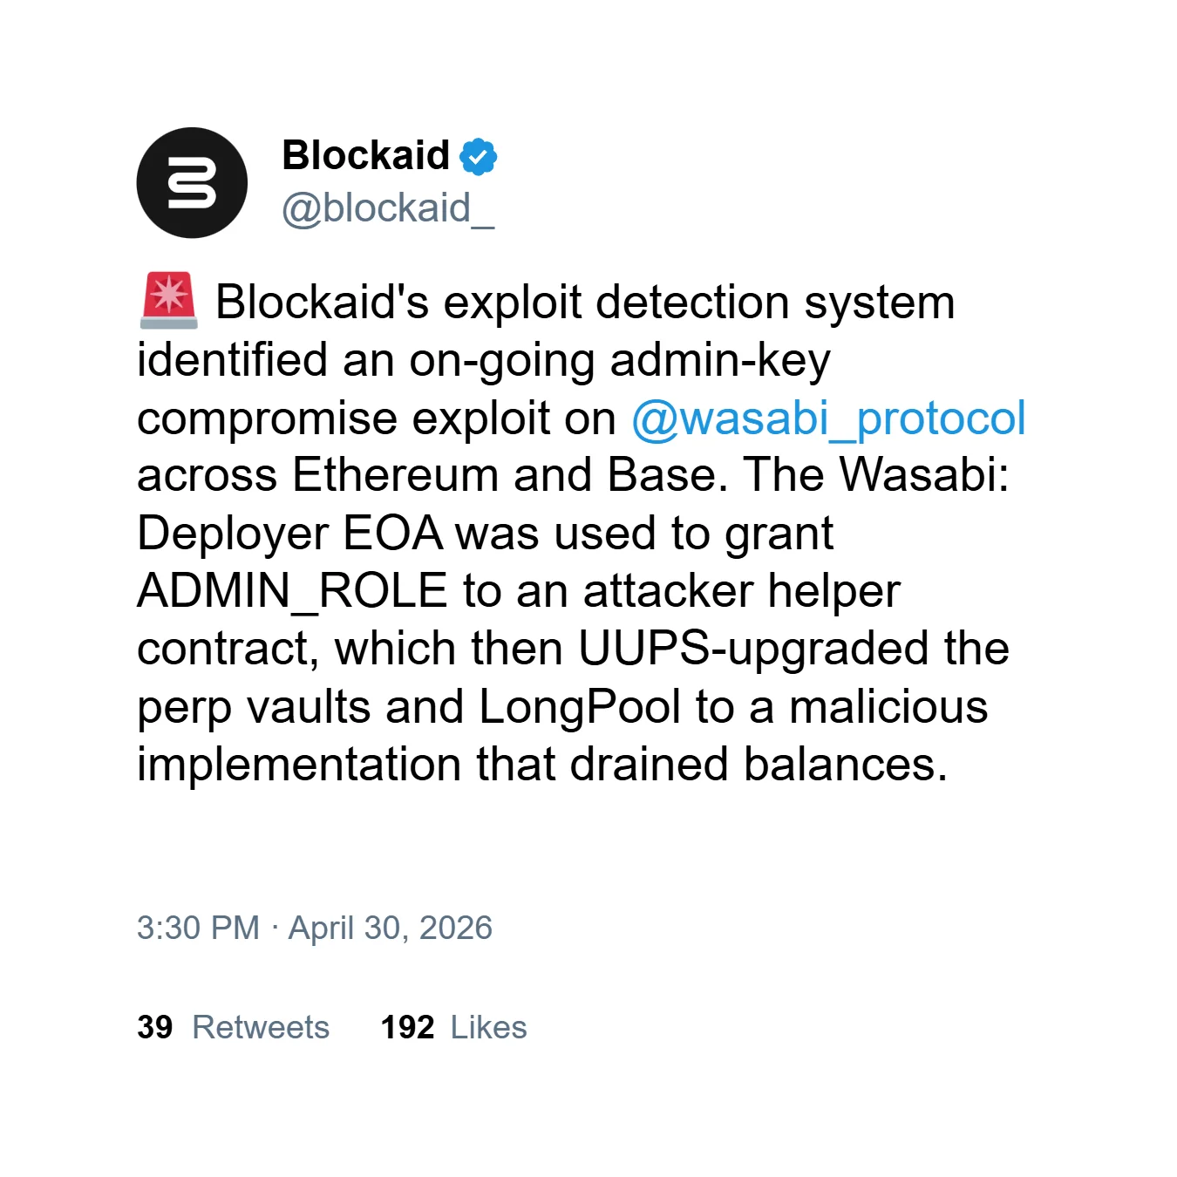1177x1177 pixels.
Task: Click the red siren emoji
Action: tap(168, 301)
